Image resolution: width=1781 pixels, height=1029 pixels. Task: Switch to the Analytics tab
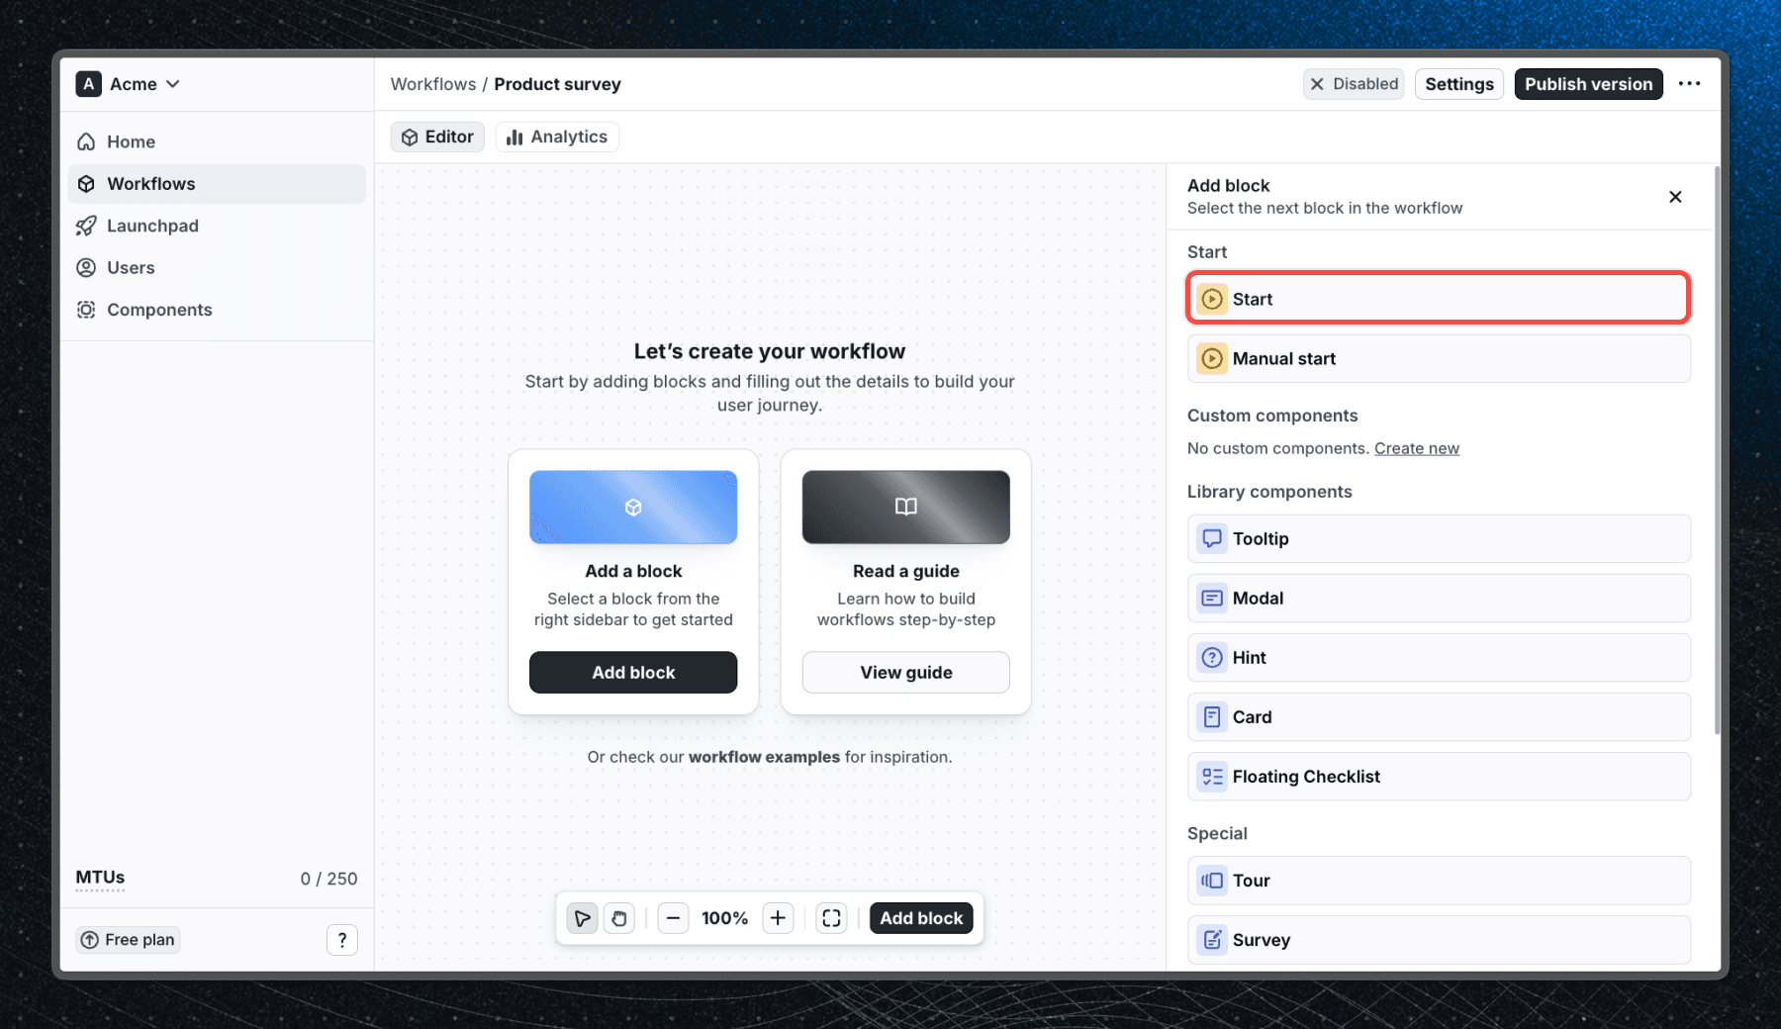coord(557,137)
